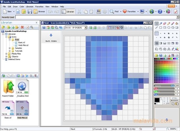Open the Draw menu

(15, 7)
